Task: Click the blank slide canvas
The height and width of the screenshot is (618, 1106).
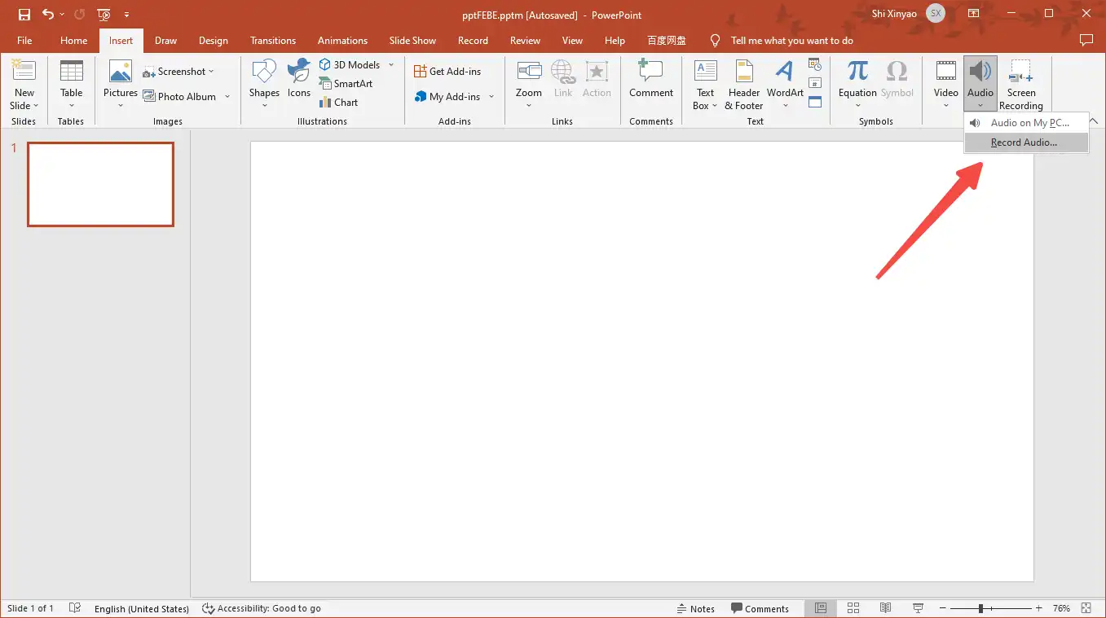Action: pyautogui.click(x=641, y=362)
